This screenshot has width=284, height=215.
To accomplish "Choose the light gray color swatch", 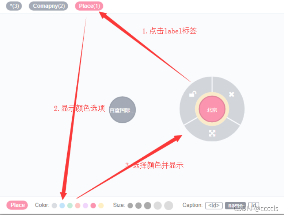I will click(x=54, y=206).
